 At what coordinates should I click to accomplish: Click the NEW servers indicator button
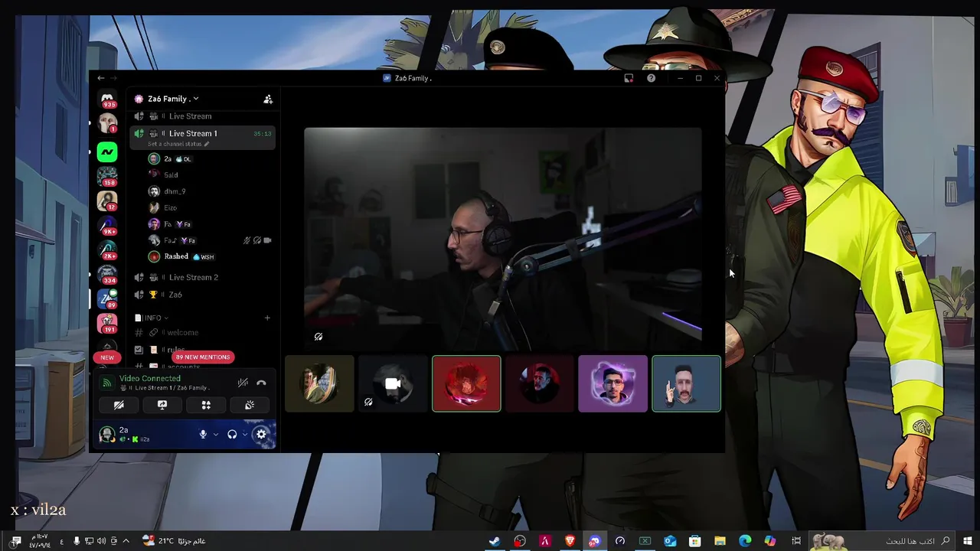tap(107, 357)
